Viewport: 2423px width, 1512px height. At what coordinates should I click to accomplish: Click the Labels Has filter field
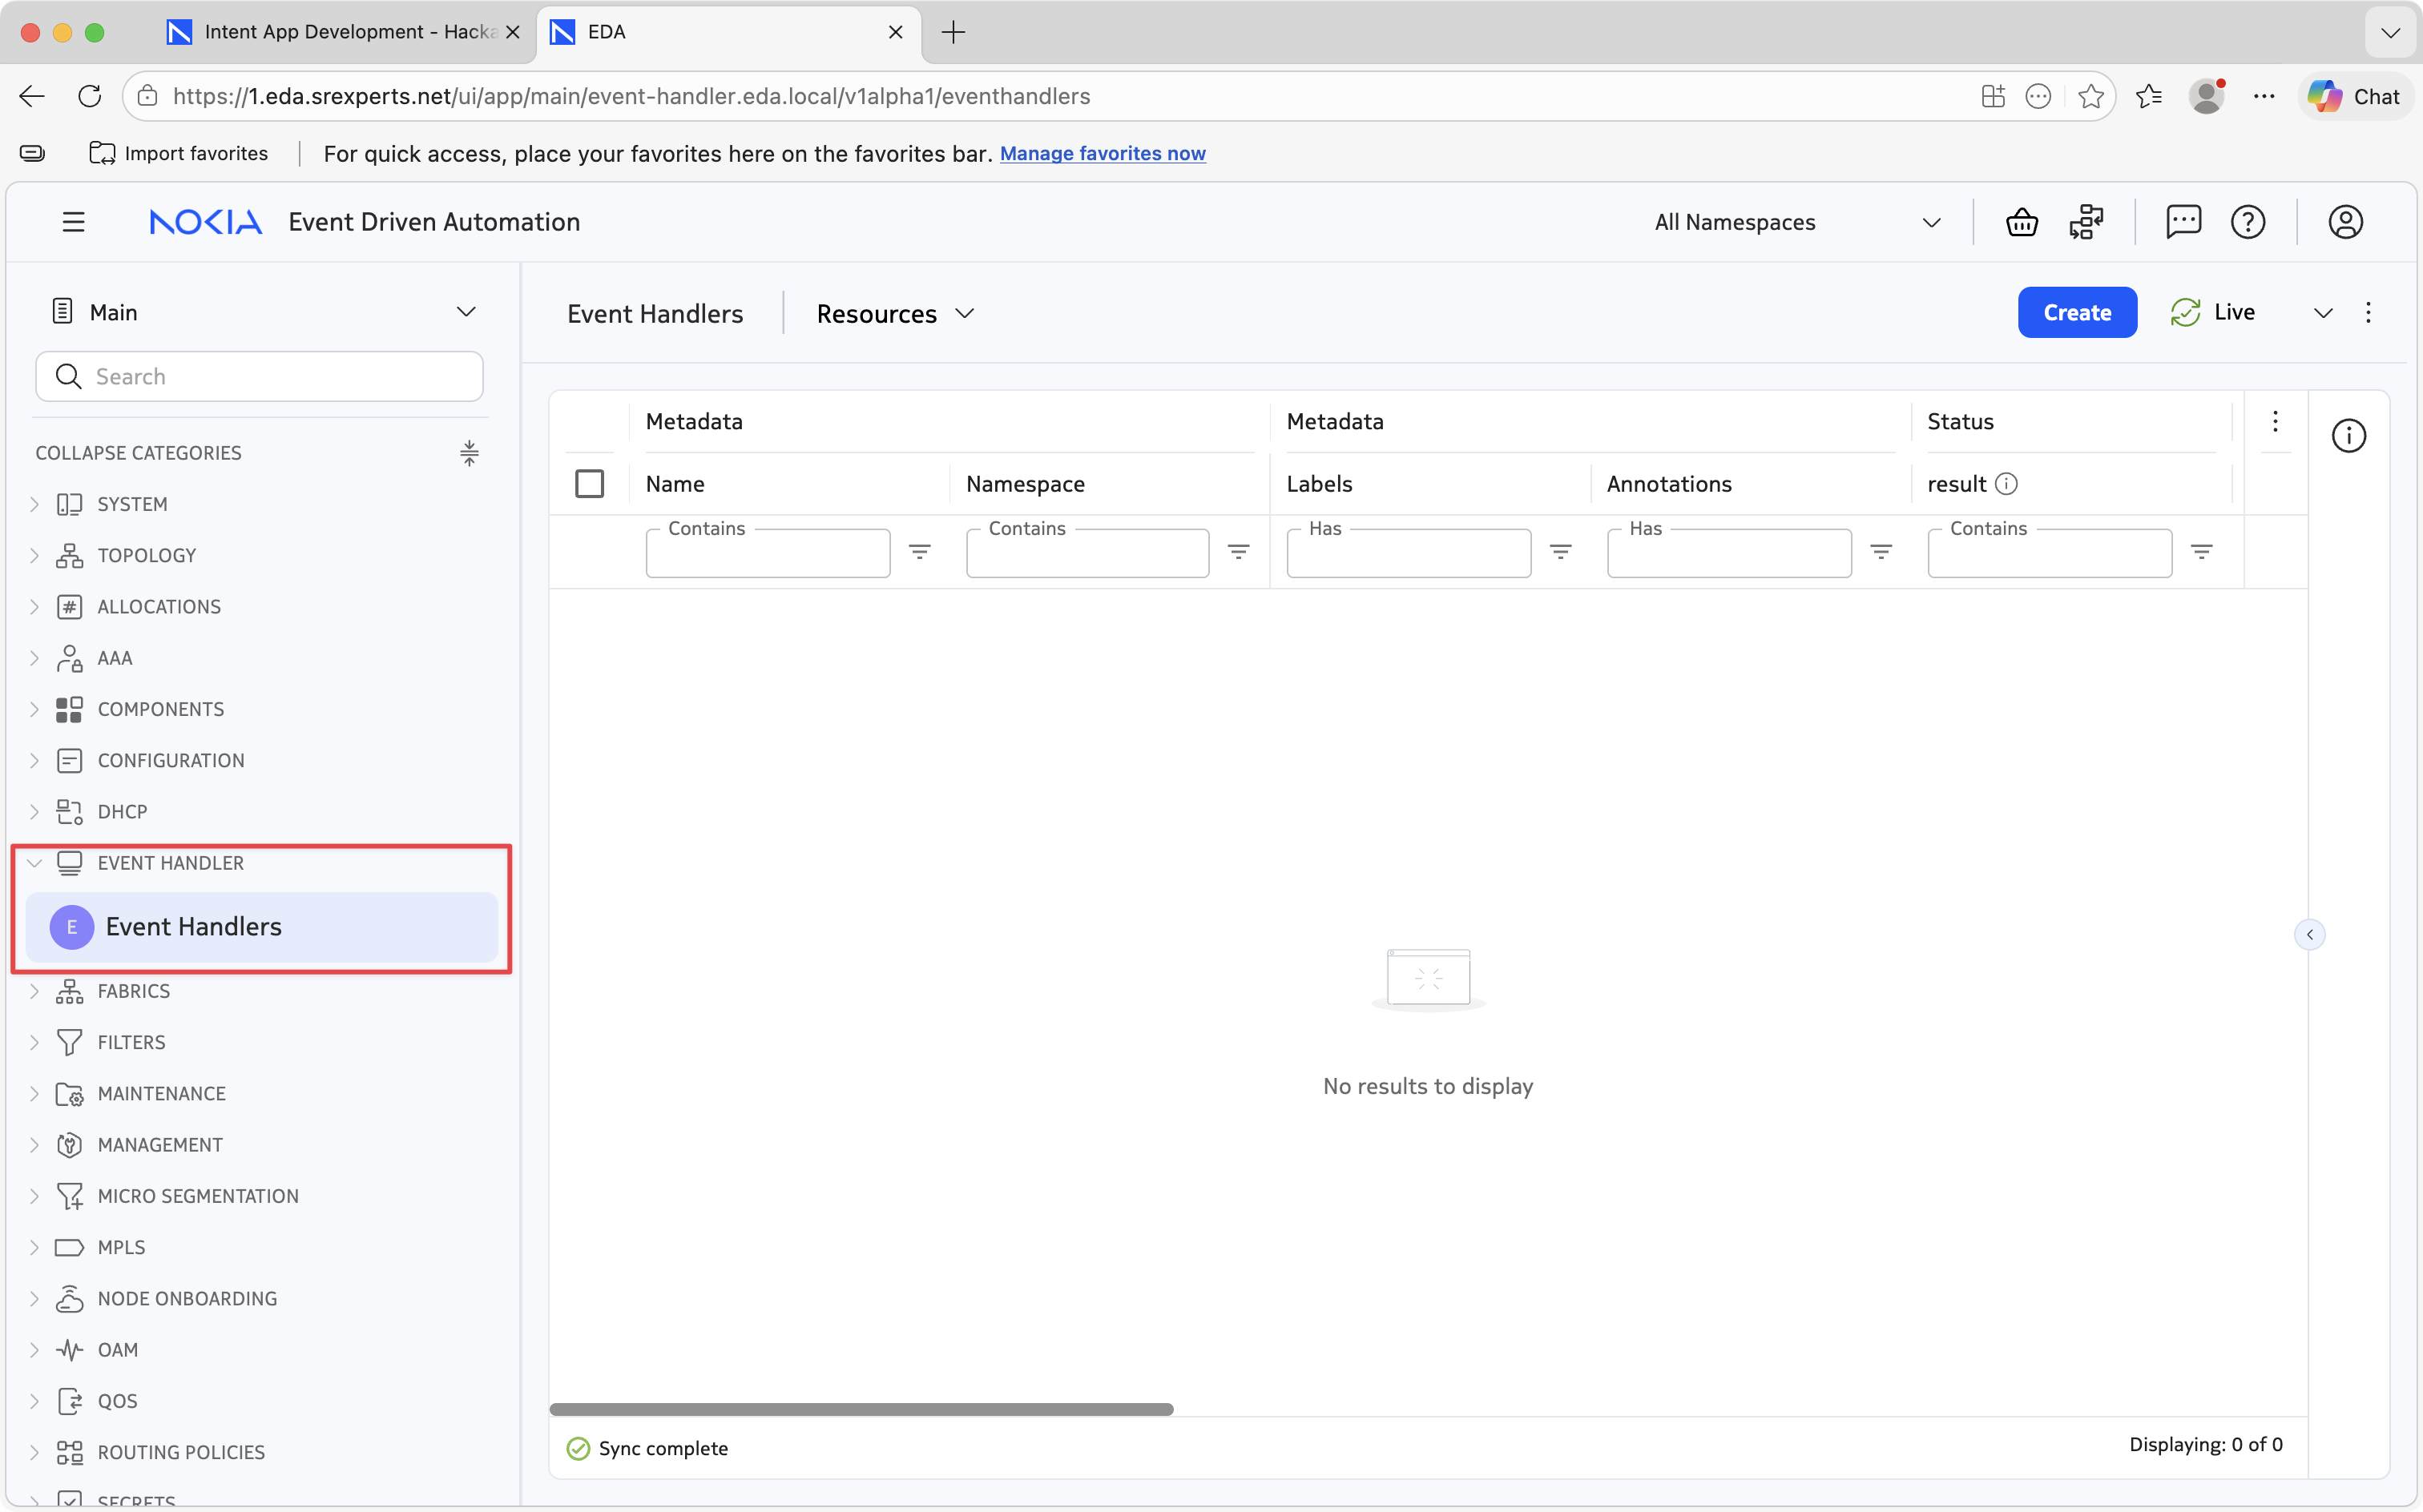click(x=1409, y=553)
